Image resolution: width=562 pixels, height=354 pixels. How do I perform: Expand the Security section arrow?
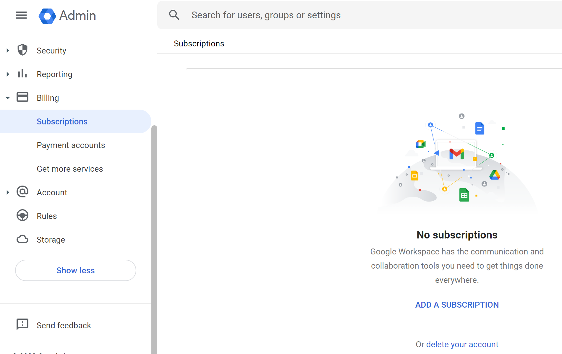(8, 51)
